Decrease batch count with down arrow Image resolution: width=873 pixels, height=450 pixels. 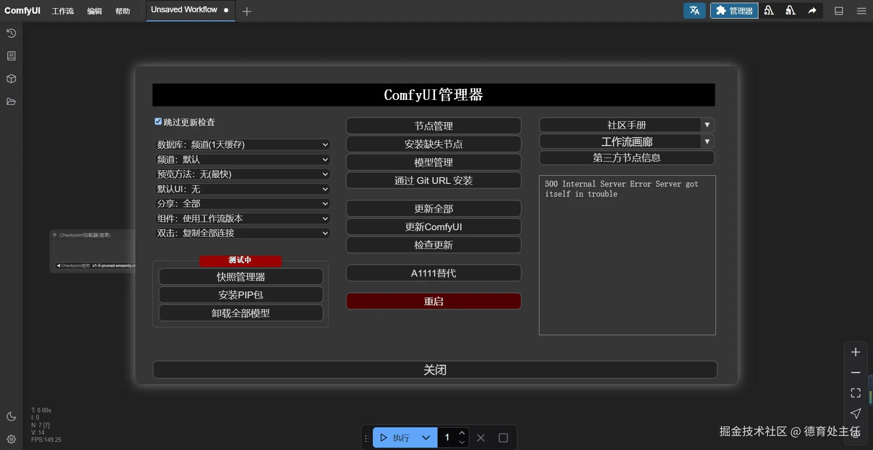pos(462,443)
